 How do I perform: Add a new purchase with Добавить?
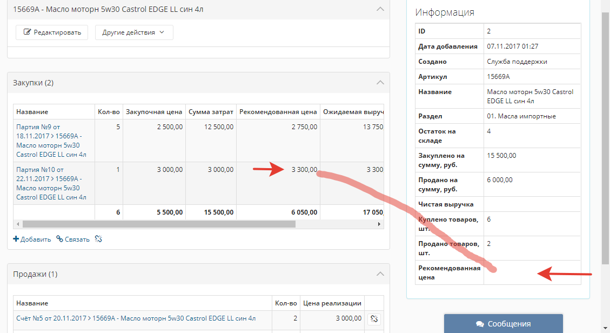(32, 239)
